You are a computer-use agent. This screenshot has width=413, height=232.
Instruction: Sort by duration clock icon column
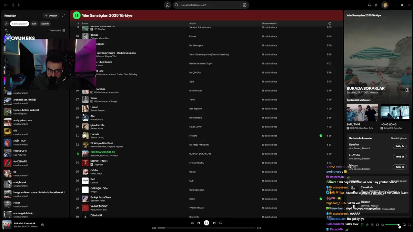(x=329, y=23)
